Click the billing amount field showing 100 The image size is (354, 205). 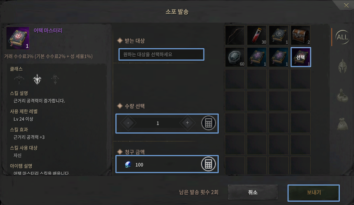[167, 164]
